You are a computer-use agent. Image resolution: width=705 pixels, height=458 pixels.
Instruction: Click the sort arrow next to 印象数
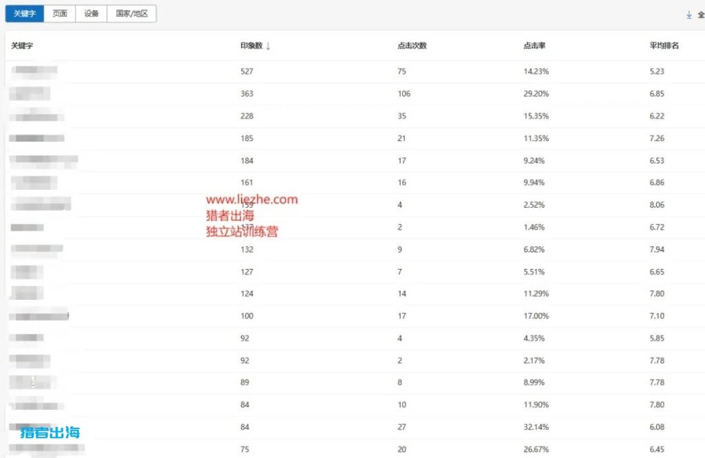click(268, 46)
